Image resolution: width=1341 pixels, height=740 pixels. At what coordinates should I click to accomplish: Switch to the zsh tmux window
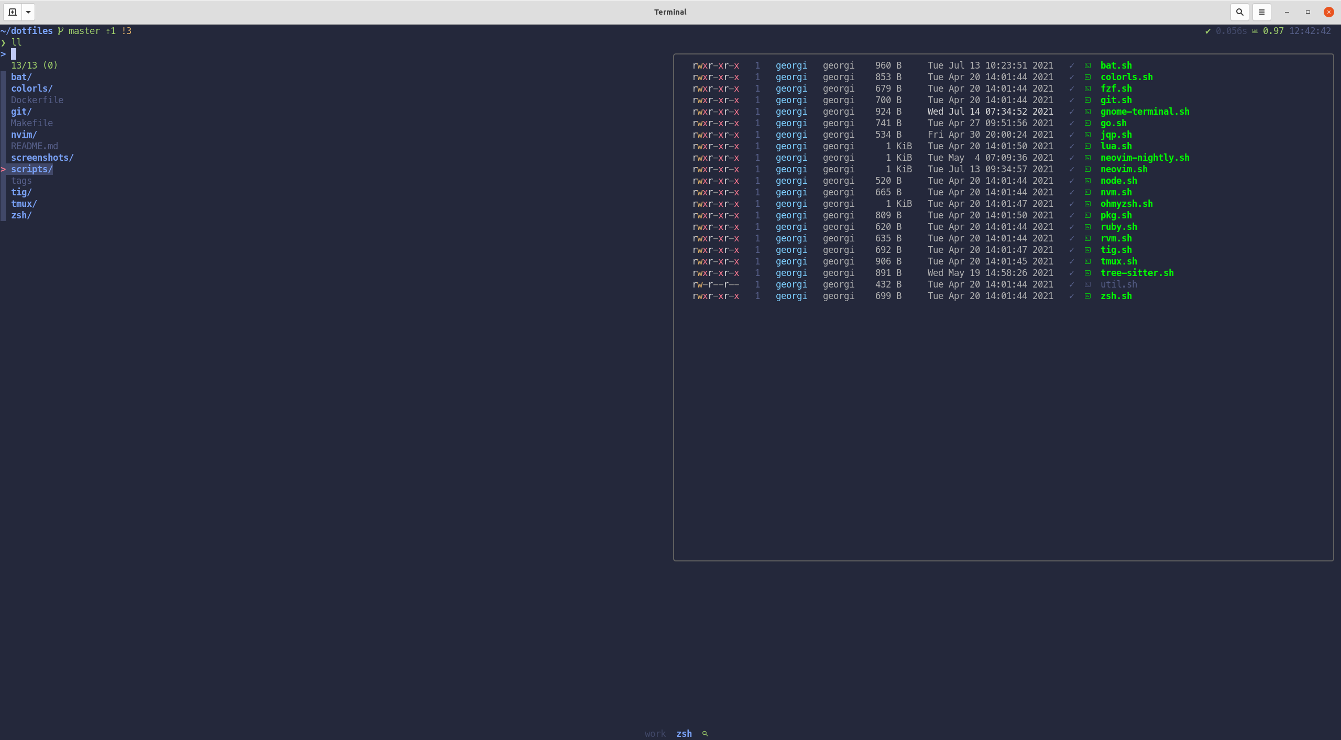click(x=684, y=733)
